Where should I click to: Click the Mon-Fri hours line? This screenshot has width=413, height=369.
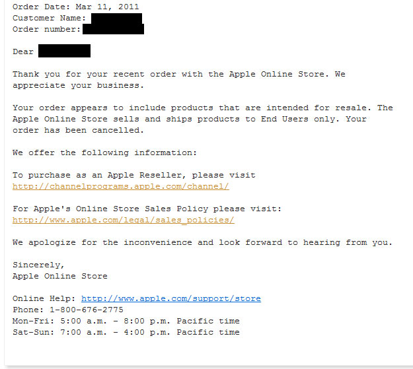tap(126, 321)
